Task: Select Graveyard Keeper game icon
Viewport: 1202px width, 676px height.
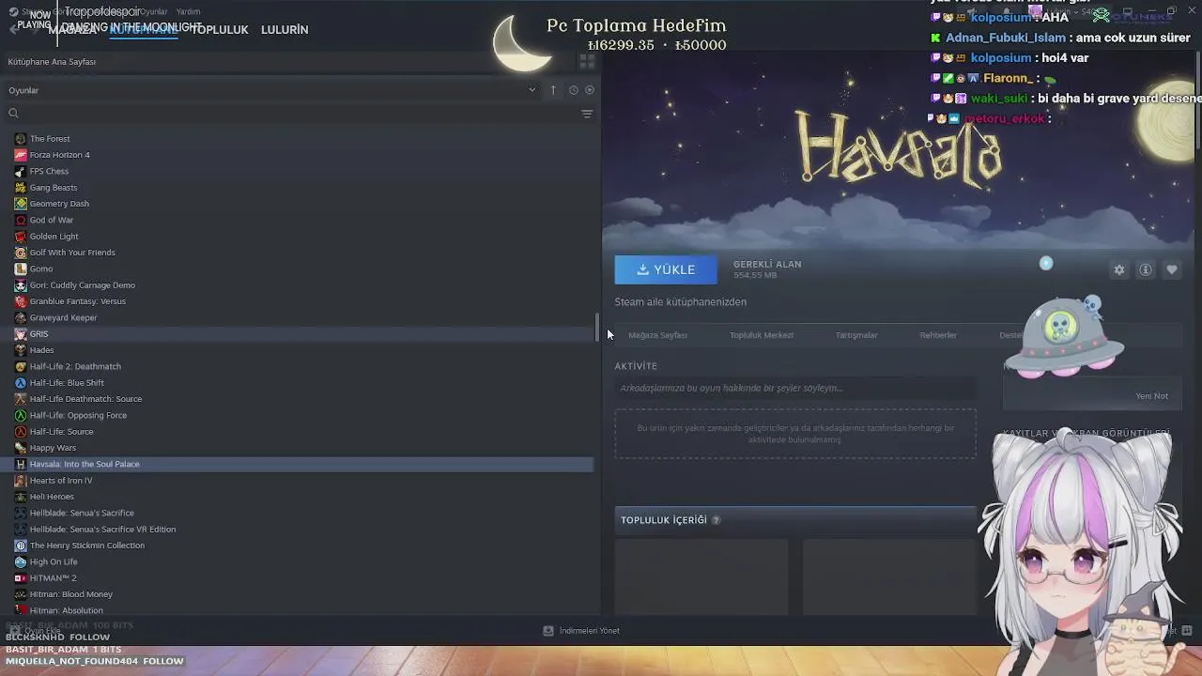Action: point(20,317)
